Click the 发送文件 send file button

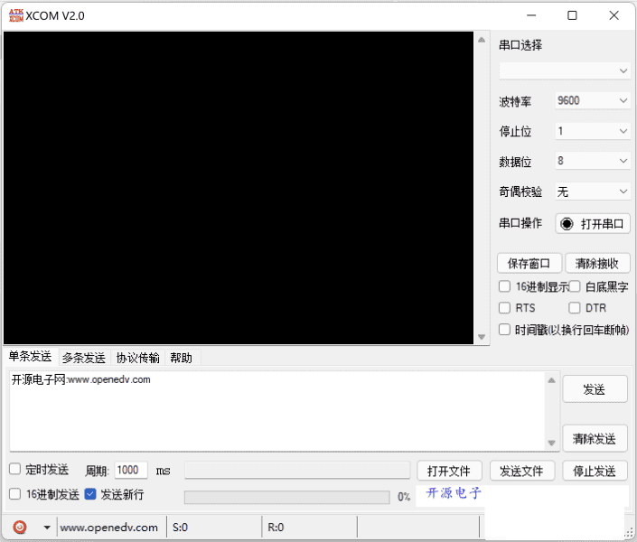[x=522, y=471]
